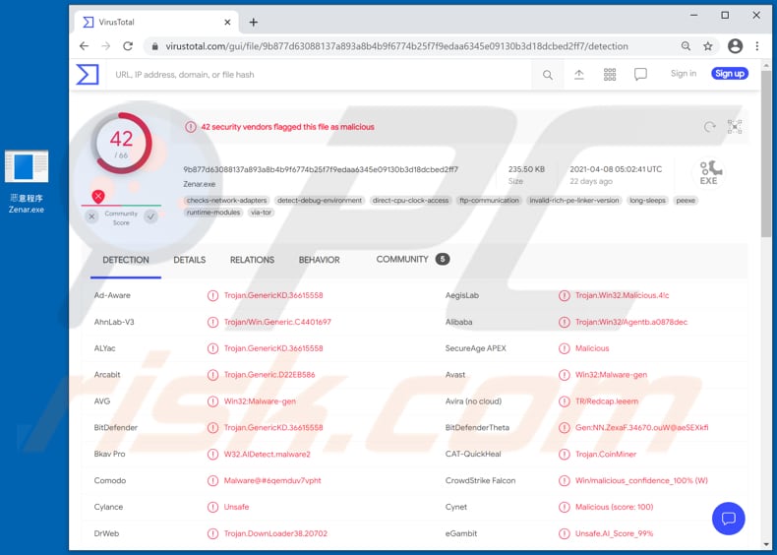
Task: Click the ftp-communication tag
Action: (x=489, y=201)
